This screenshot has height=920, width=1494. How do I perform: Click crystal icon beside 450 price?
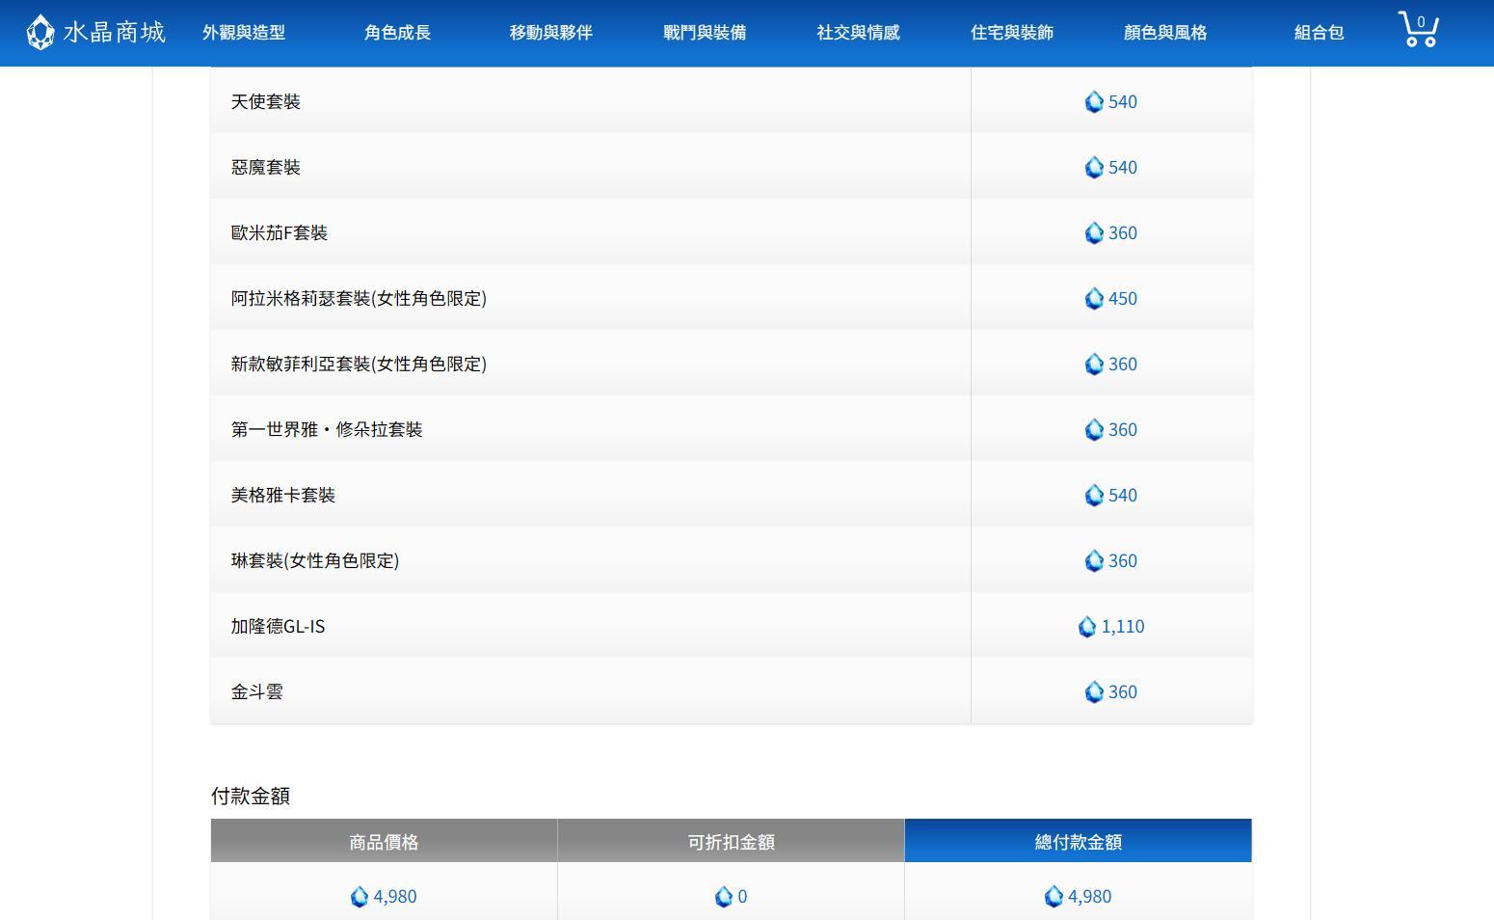[x=1094, y=299]
